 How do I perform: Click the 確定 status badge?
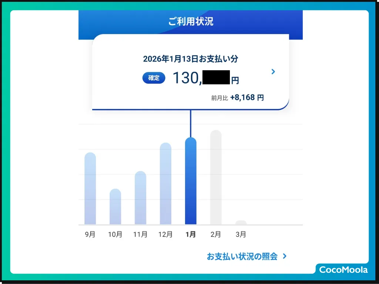[154, 78]
